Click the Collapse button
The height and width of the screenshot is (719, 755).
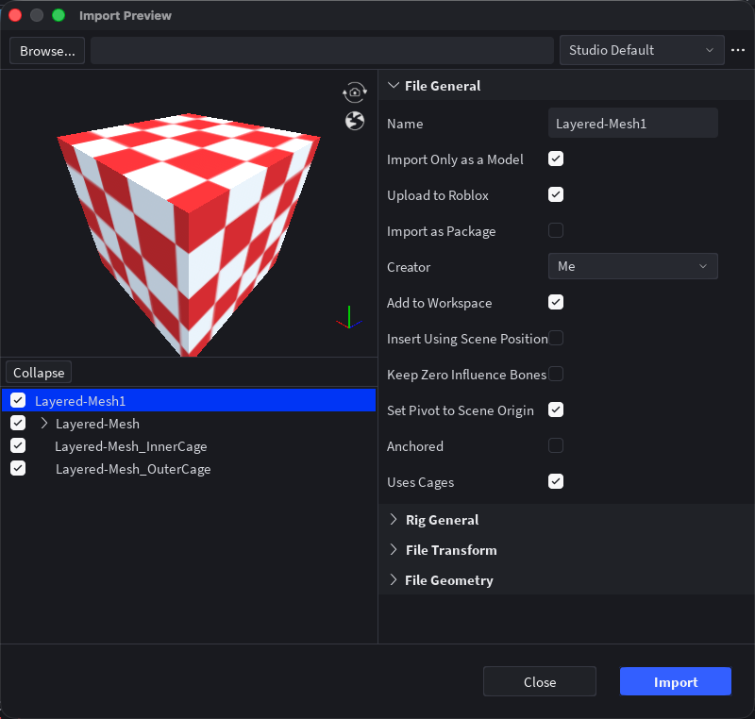tap(39, 373)
